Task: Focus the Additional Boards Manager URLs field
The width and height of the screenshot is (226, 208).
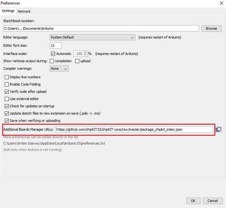Action: tap(135, 129)
